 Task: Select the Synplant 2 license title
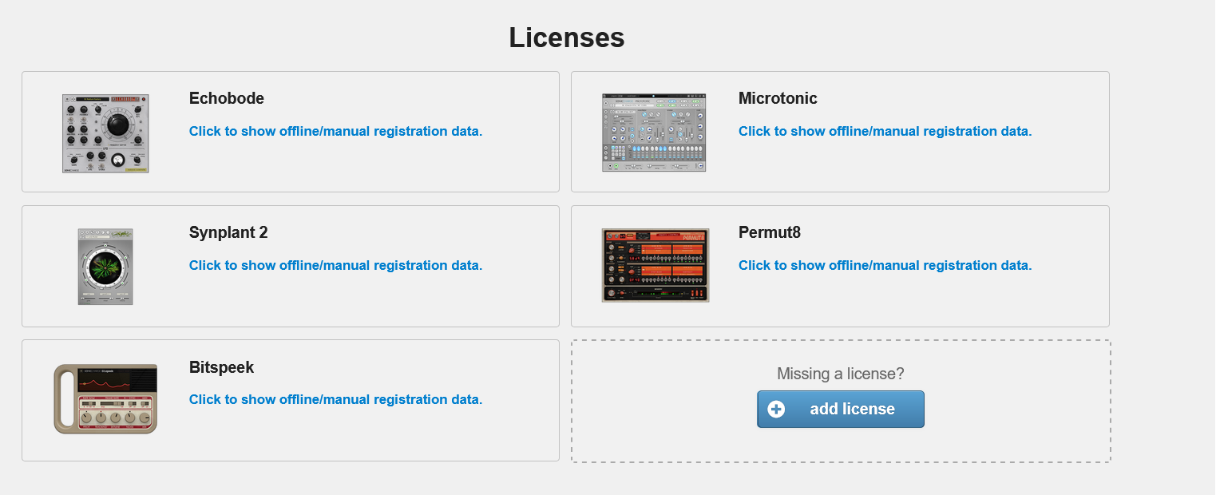(228, 232)
